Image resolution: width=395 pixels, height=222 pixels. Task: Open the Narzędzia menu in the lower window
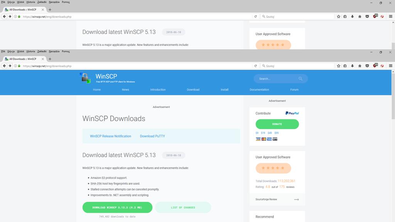pyautogui.click(x=54, y=51)
